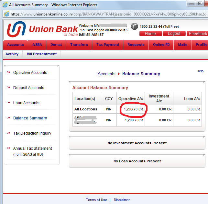Screen dimensions: 208x204
Task: Click the No Loan Accounts Present message
Action: pyautogui.click(x=137, y=161)
